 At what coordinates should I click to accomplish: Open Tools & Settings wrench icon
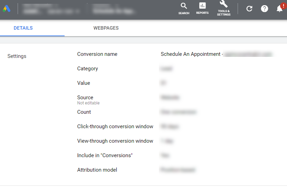pyautogui.click(x=224, y=8)
